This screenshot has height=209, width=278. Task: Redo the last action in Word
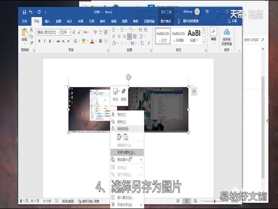(39, 12)
